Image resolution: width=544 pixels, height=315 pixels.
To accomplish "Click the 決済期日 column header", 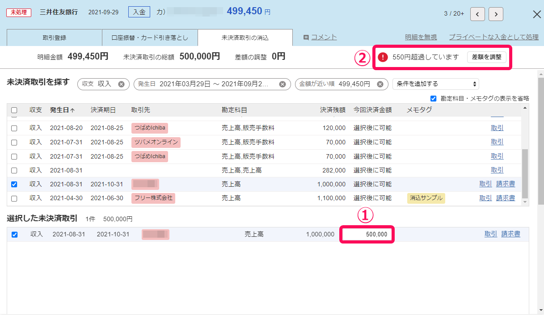I will [x=103, y=110].
